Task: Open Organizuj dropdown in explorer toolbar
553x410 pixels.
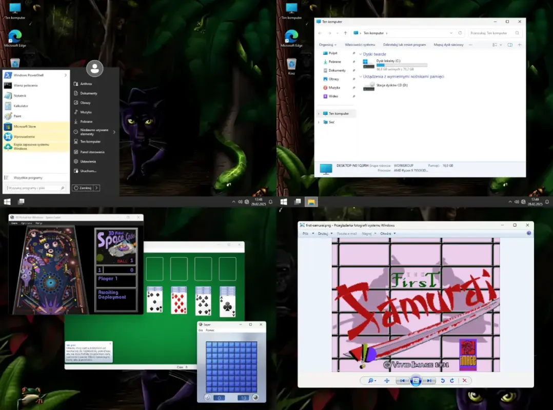Action: click(x=328, y=45)
